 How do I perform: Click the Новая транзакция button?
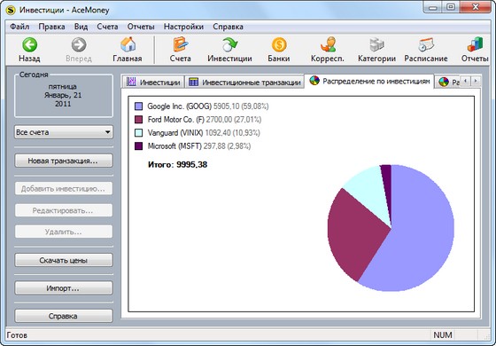(x=64, y=161)
